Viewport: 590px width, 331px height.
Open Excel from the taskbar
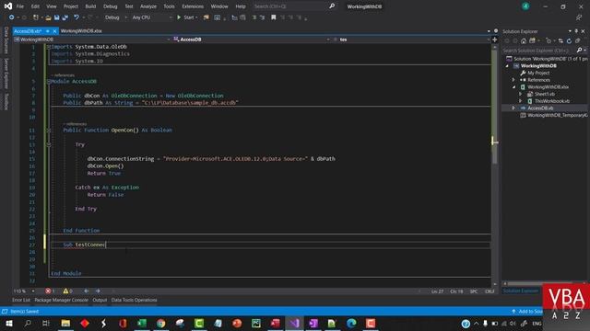pyautogui.click(x=142, y=323)
